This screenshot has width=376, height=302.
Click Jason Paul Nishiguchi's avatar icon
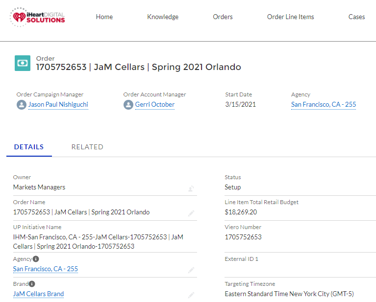click(x=22, y=105)
